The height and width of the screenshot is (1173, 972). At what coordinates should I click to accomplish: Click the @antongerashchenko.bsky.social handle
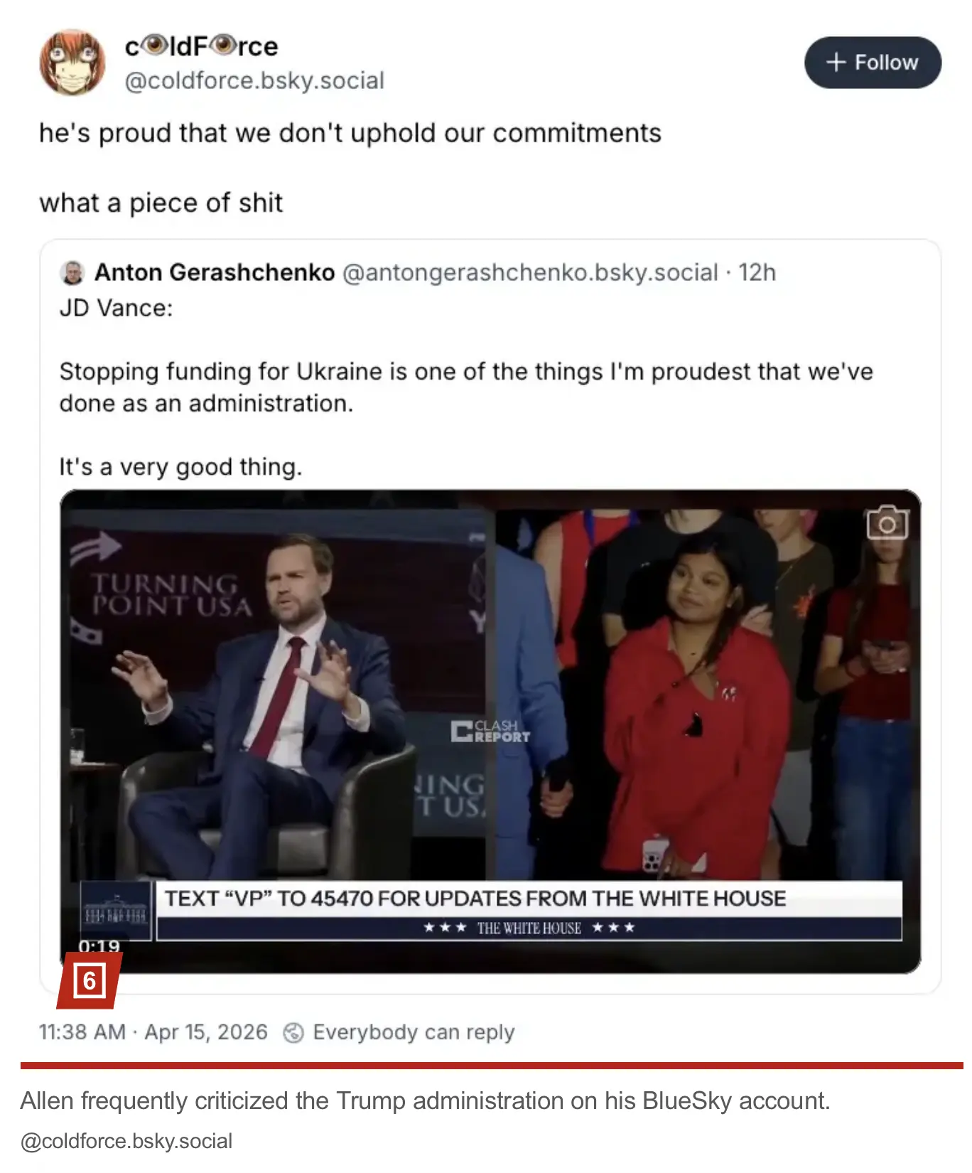pos(530,273)
